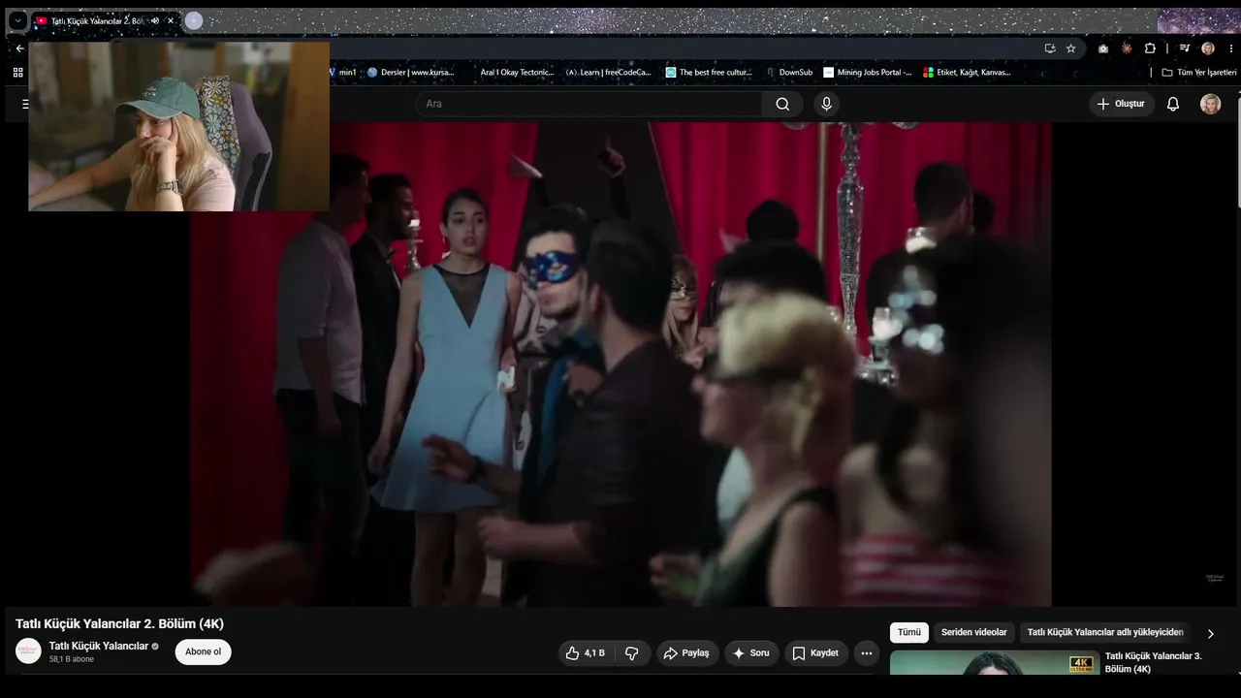Open the browser apps grid shortcut
Viewport: 1241px width, 698px height.
[17, 72]
